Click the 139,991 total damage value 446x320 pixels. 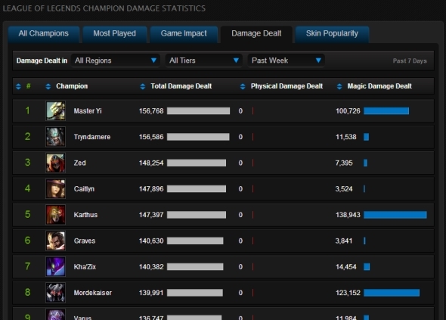151,293
